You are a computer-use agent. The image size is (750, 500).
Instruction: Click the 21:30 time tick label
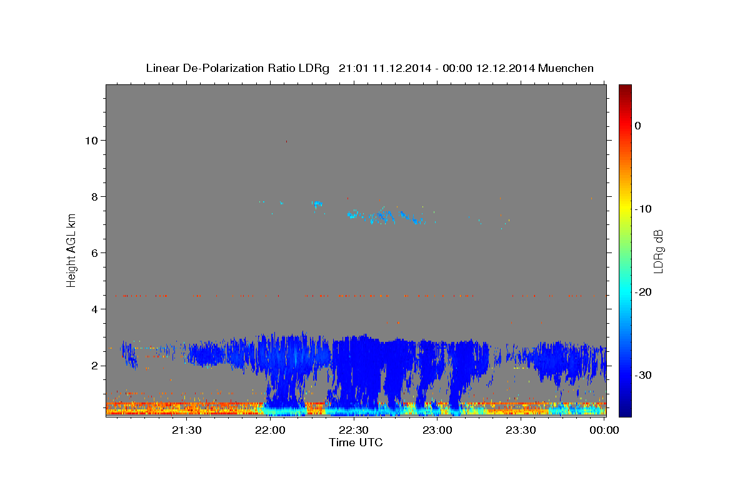pyautogui.click(x=186, y=430)
